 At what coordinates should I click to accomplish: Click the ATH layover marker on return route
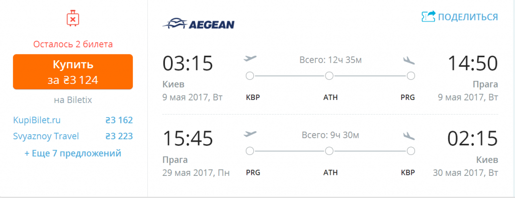tap(329, 151)
